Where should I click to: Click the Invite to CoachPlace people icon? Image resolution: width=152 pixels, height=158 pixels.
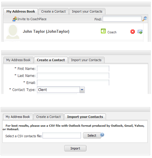(x=15, y=19)
